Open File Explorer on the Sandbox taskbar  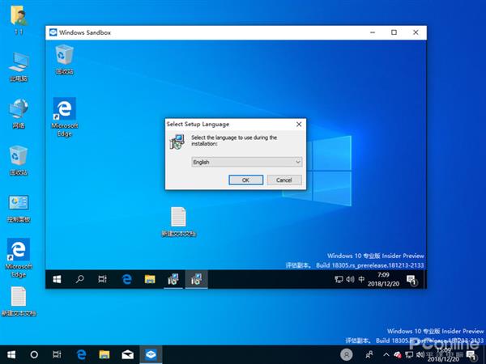pyautogui.click(x=150, y=280)
